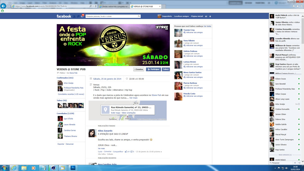
Task: Close the VERSUS @ STONE PUB tab
Action: tap(160, 6)
